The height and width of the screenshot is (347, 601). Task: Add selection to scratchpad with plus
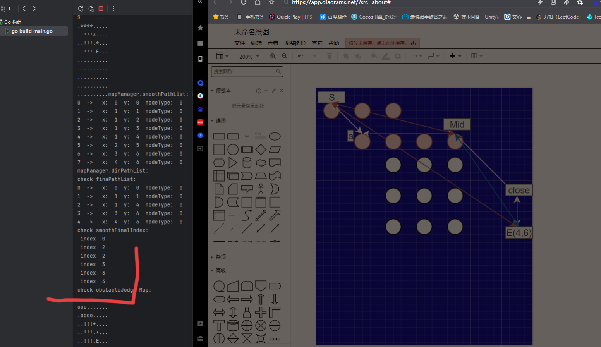266,91
